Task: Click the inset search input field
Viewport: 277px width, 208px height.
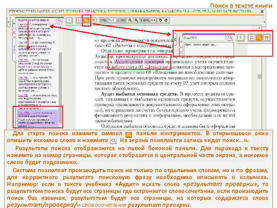Action: (204, 37)
